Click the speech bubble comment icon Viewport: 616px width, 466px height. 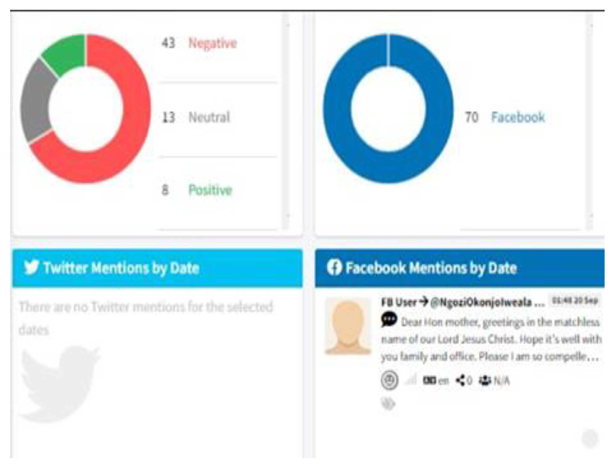389,320
